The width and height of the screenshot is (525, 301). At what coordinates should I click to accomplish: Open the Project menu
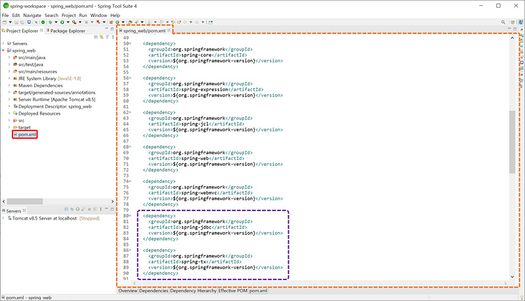coord(69,15)
